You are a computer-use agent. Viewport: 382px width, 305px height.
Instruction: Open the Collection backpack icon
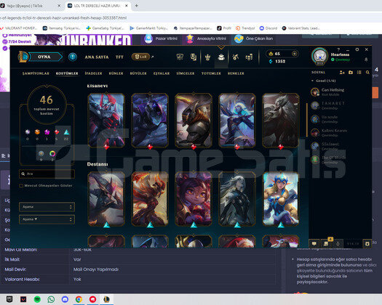click(221, 57)
